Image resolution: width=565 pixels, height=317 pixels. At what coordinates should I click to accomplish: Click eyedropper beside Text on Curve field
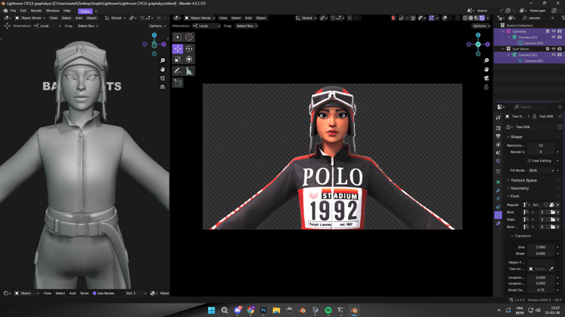point(551,269)
